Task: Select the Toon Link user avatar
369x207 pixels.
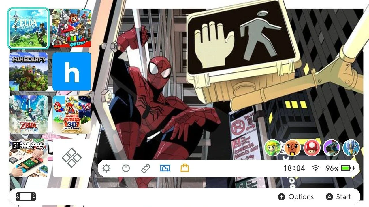Action: tap(273, 147)
